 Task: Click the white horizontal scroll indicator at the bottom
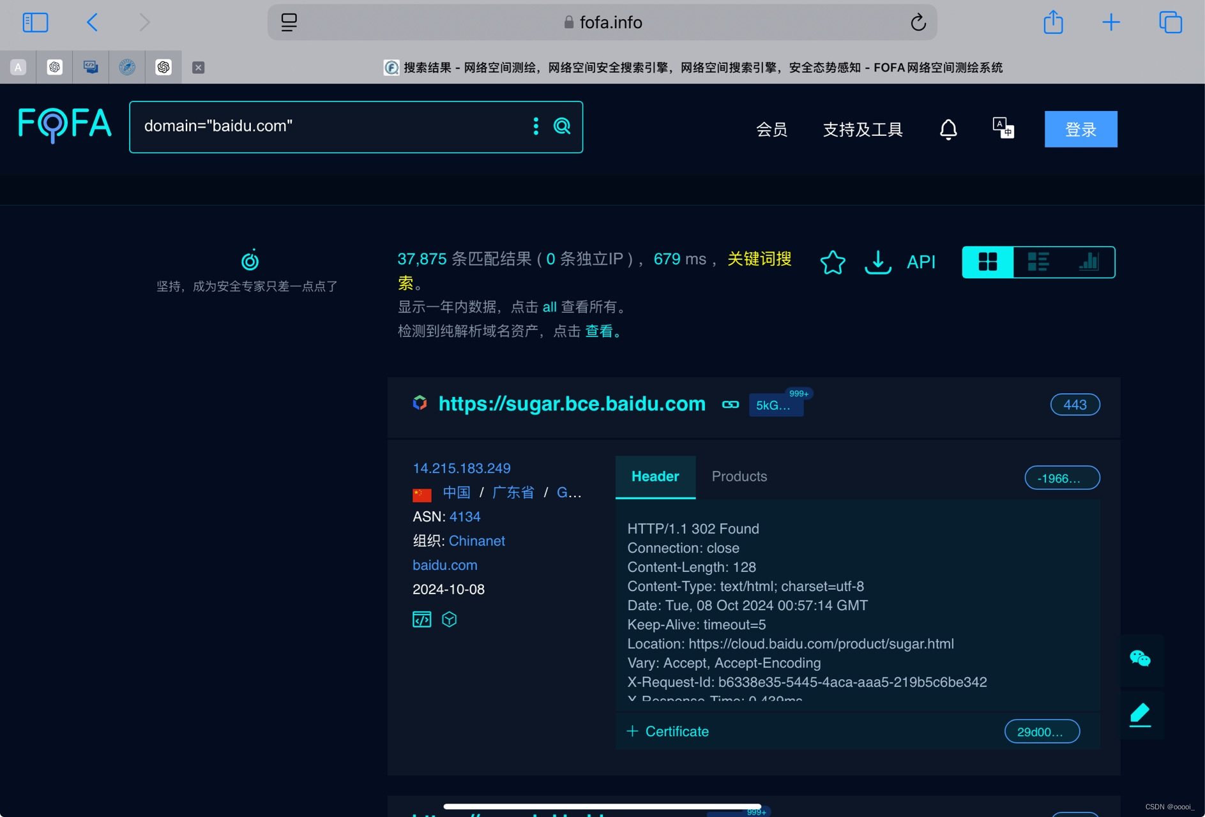[x=602, y=807]
